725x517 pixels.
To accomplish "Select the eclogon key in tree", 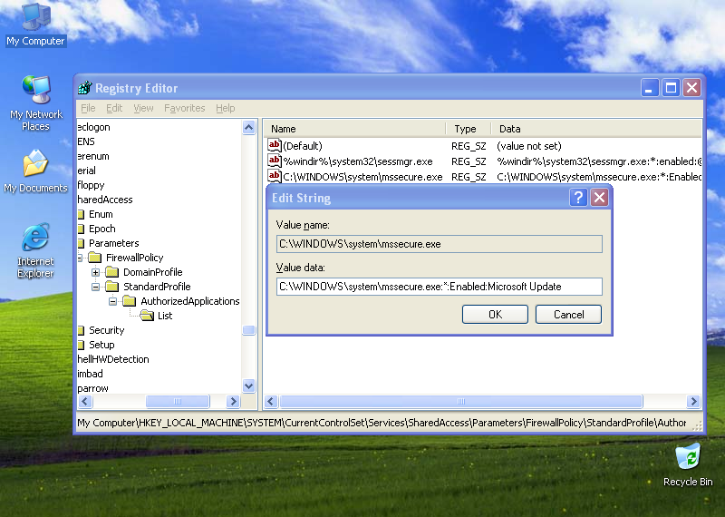I will point(93,127).
